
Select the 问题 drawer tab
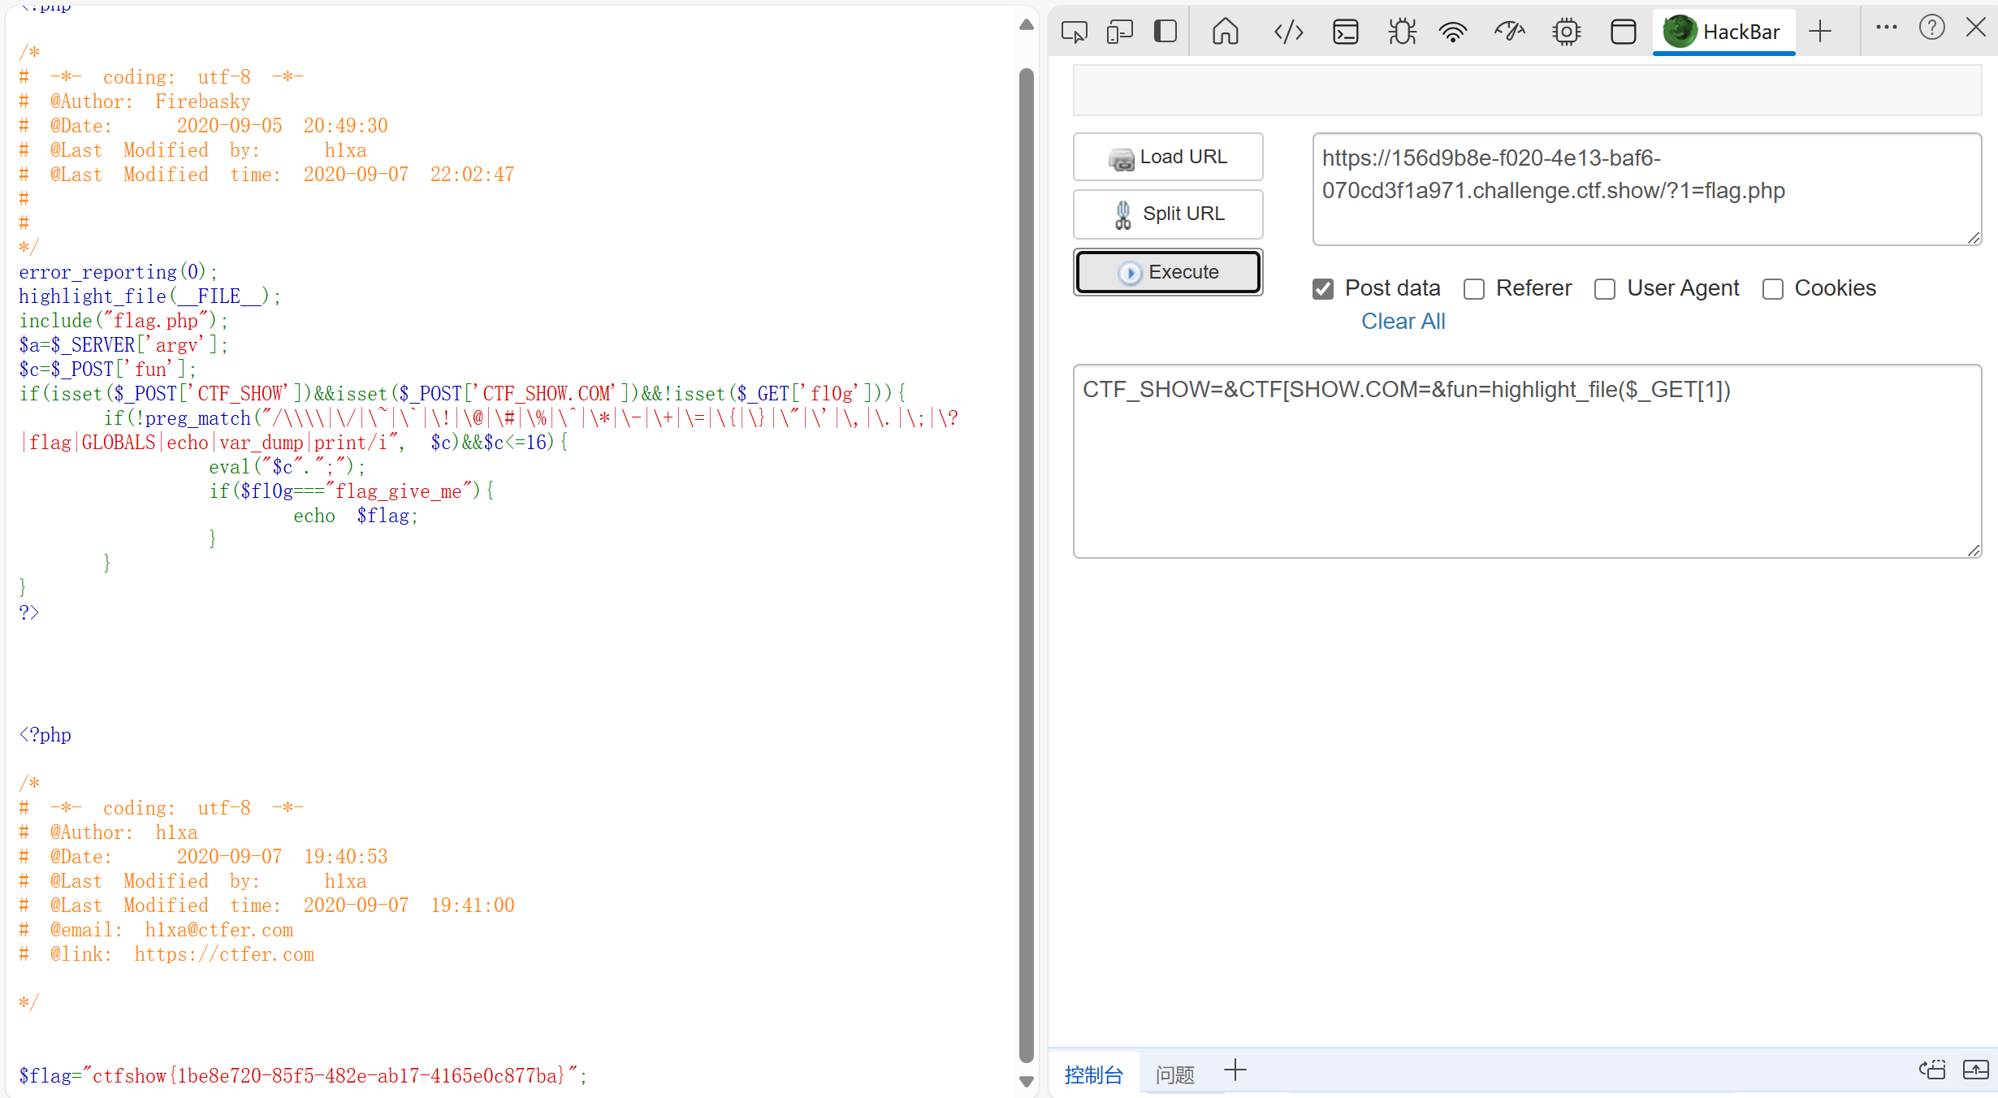(x=1174, y=1074)
